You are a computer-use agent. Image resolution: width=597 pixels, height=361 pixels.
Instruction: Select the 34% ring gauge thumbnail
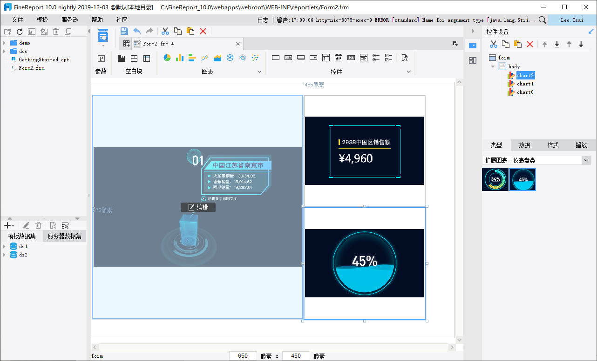point(495,179)
